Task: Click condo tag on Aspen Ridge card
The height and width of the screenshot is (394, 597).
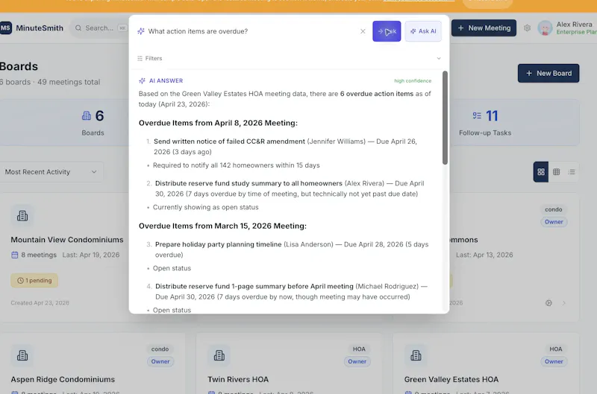Action: (x=160, y=349)
